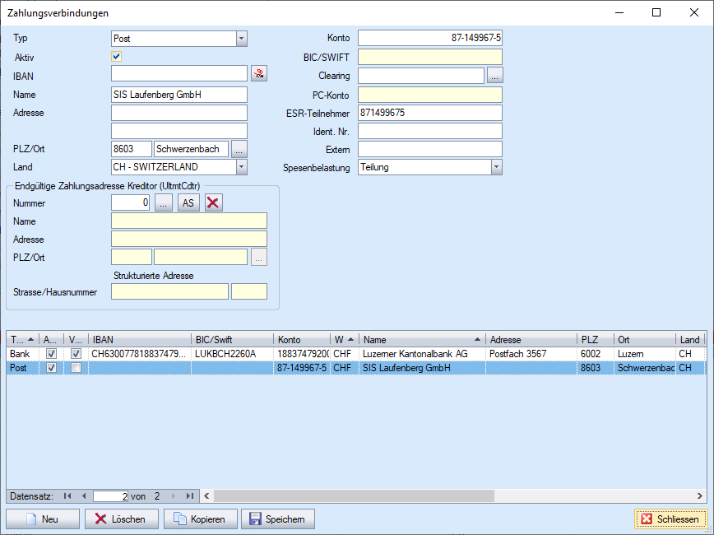Open PLZ/Ort lookup next to Schwerzenbach
The width and height of the screenshot is (714, 535).
239,149
